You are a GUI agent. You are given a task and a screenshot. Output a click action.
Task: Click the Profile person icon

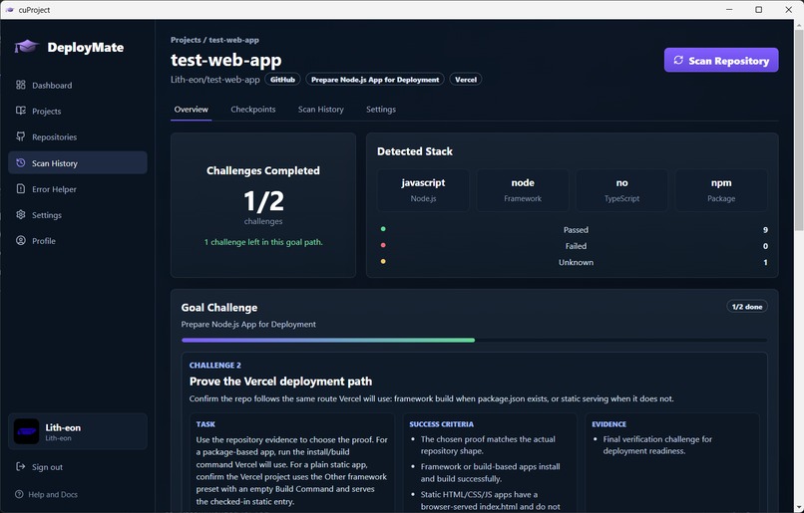(21, 241)
